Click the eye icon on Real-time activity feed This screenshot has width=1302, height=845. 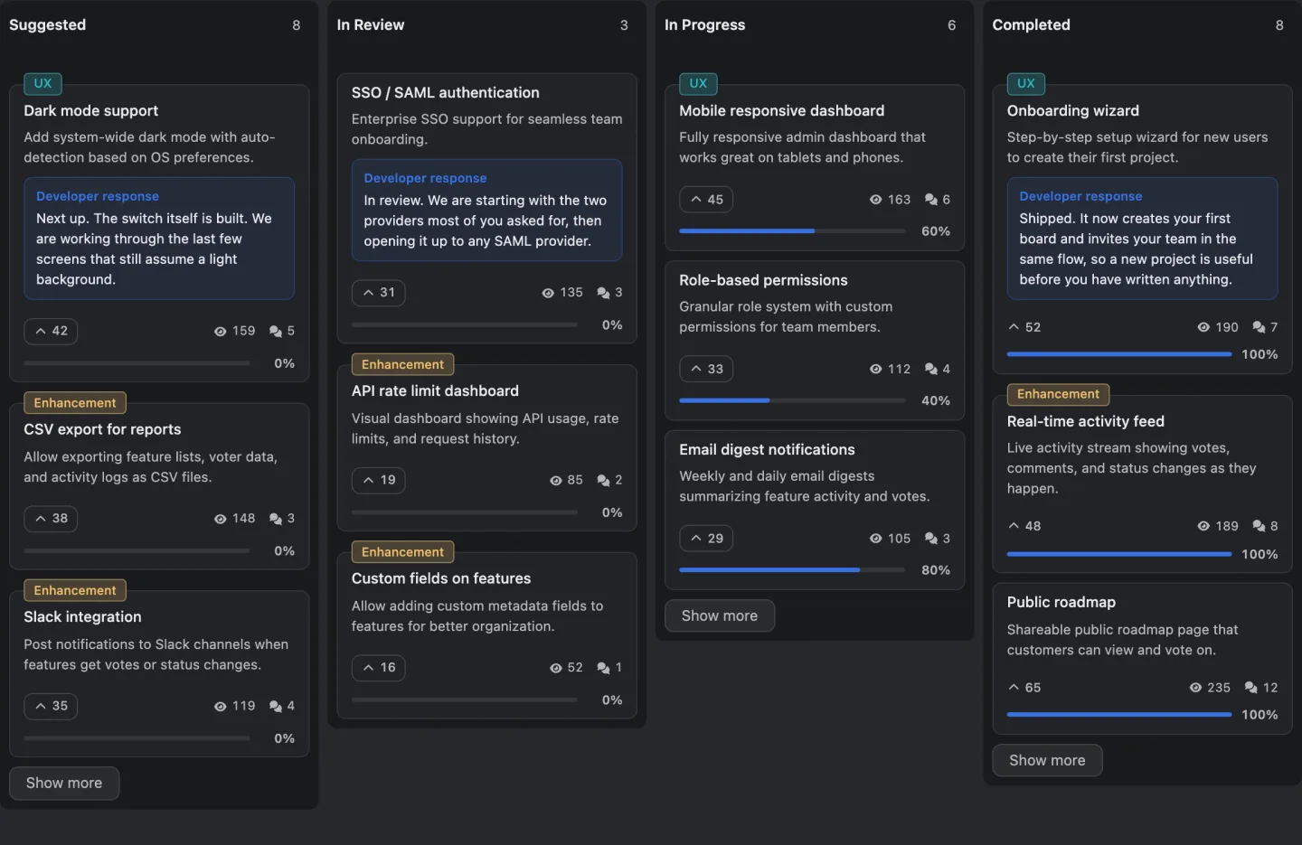(x=1203, y=526)
